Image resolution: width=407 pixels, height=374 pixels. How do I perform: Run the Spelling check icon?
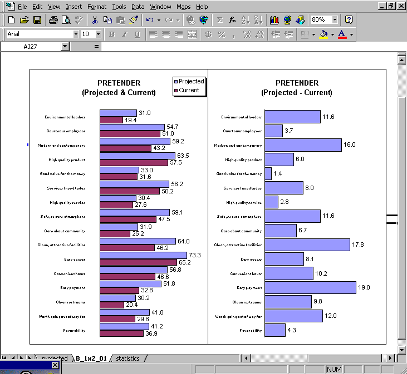click(x=79, y=20)
